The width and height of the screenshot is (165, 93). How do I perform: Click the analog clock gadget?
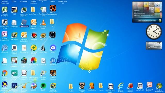coord(154,32)
